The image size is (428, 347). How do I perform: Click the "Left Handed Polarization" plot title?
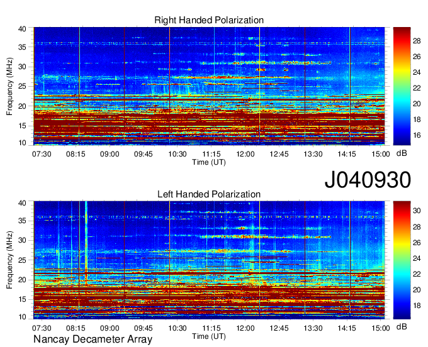[209, 194]
